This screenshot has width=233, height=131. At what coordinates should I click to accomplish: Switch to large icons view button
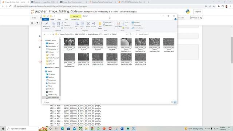click(x=175, y=102)
